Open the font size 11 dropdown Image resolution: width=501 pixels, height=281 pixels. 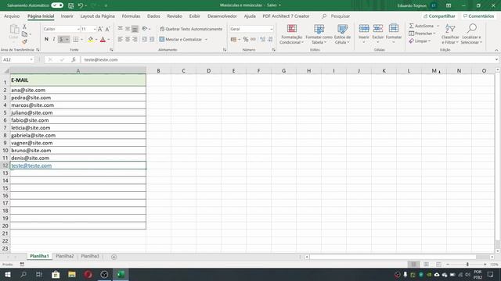tap(95, 29)
